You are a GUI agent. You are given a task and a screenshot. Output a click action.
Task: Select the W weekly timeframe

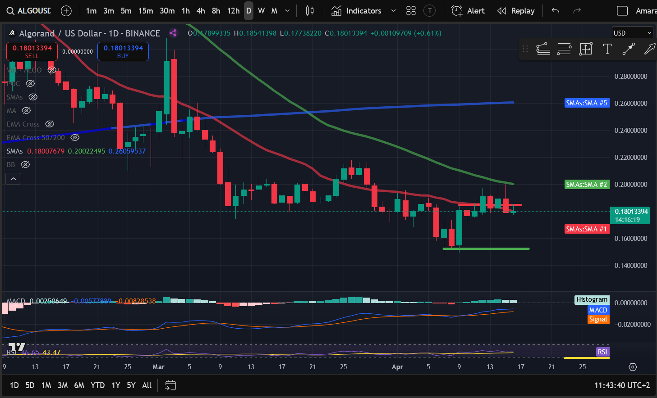tap(261, 11)
